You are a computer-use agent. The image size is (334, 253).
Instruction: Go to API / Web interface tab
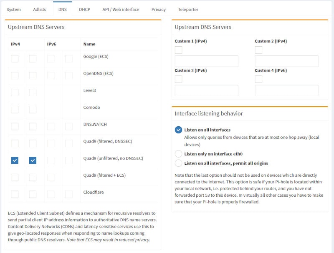[x=121, y=9]
